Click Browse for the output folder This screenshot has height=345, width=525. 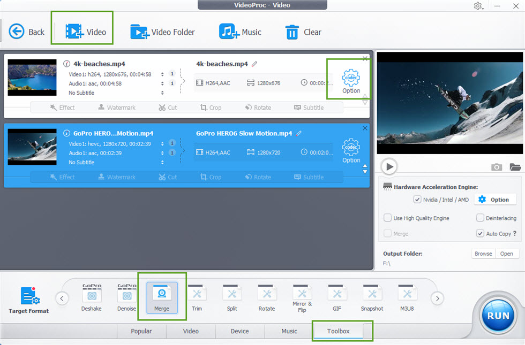point(483,254)
